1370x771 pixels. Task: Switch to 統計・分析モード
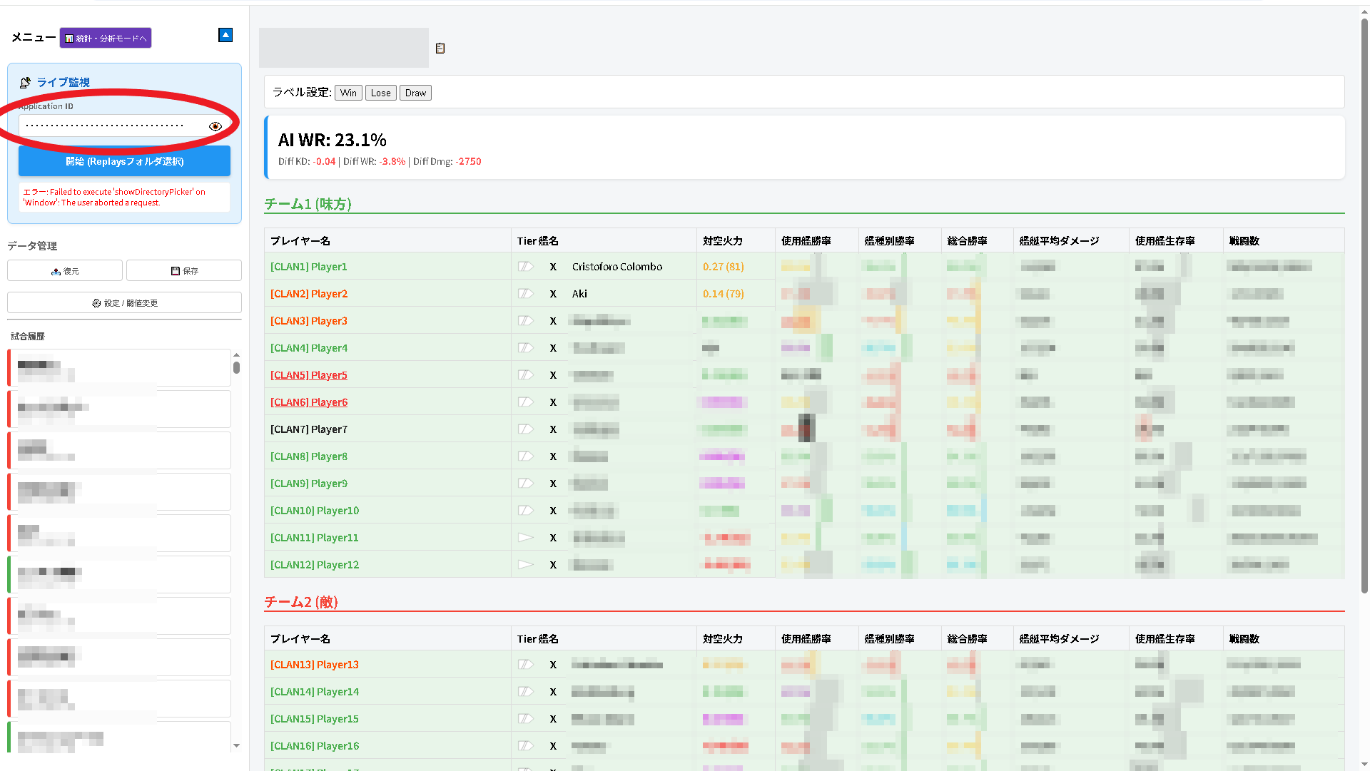[x=106, y=38]
